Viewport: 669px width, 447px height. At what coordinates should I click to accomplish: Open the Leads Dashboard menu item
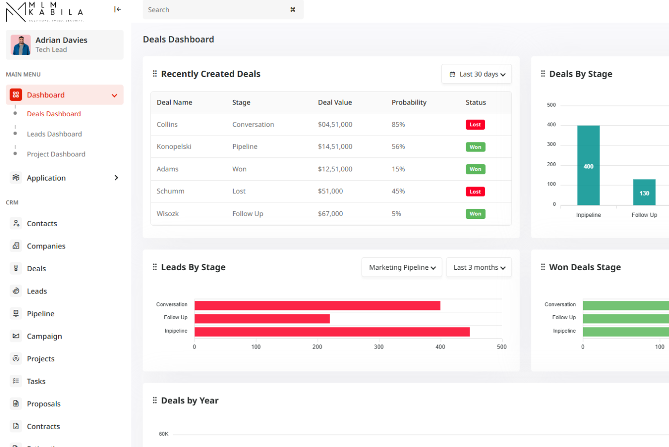click(54, 134)
